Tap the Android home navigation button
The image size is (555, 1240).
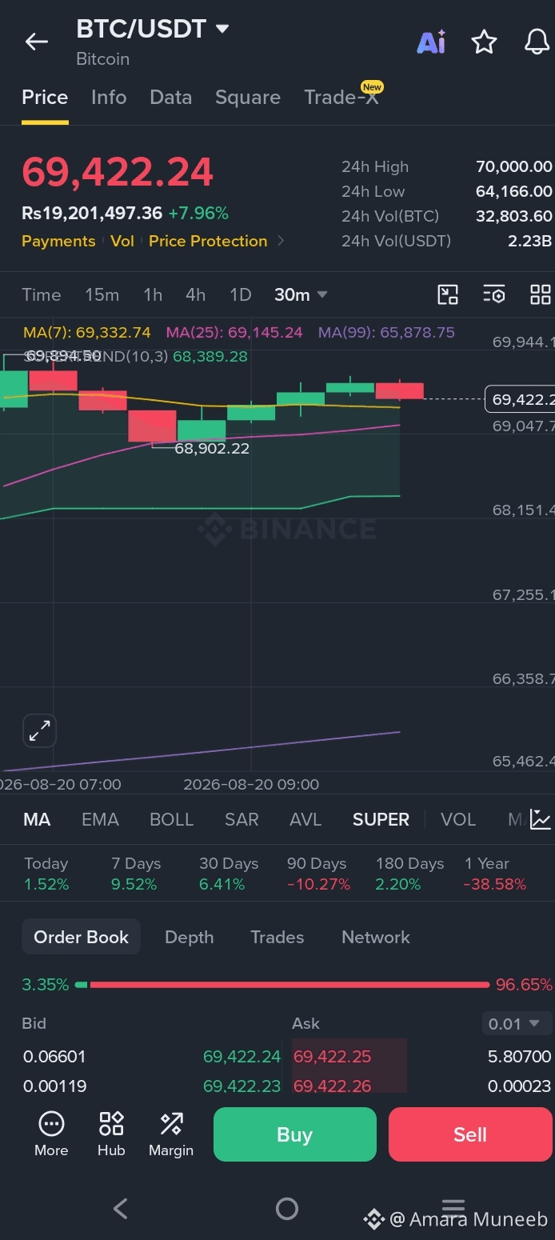tap(286, 1208)
